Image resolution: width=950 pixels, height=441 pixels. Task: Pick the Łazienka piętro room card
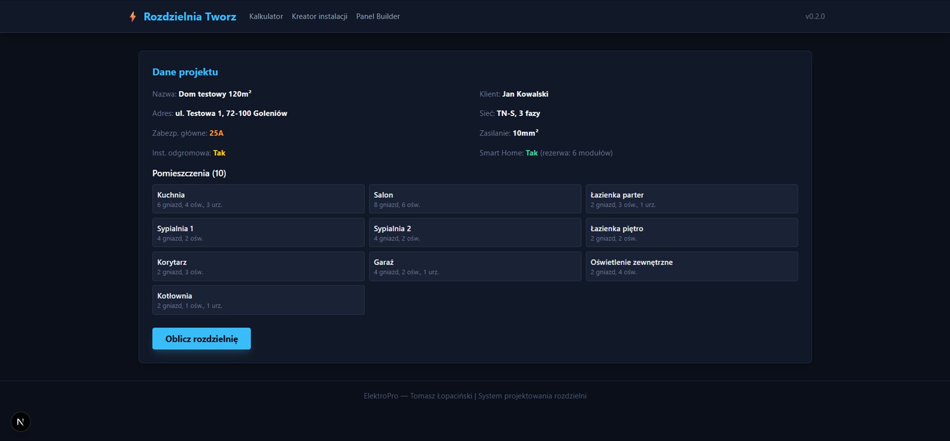point(691,233)
